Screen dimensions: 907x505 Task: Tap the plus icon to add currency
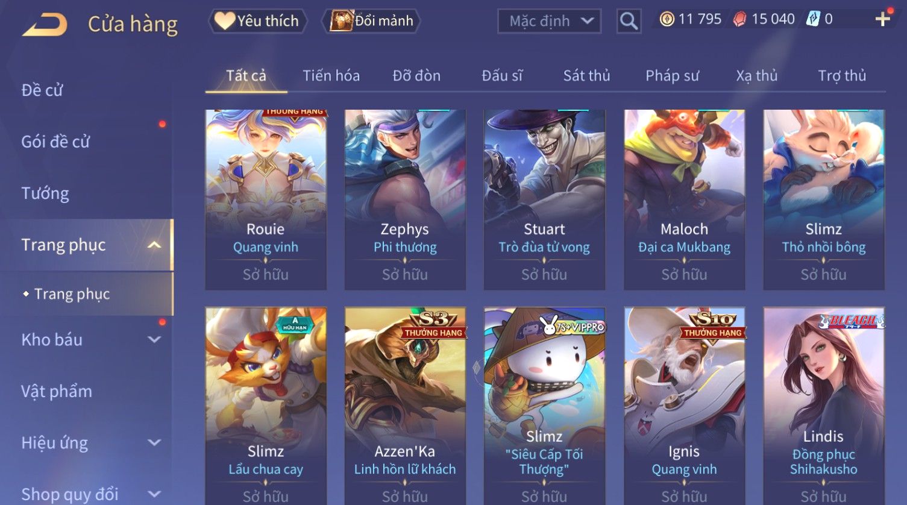pos(882,20)
